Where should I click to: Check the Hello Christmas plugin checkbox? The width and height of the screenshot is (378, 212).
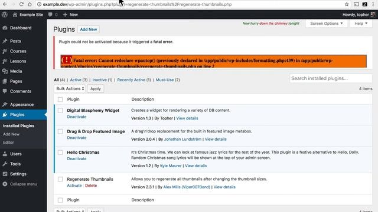click(x=60, y=153)
